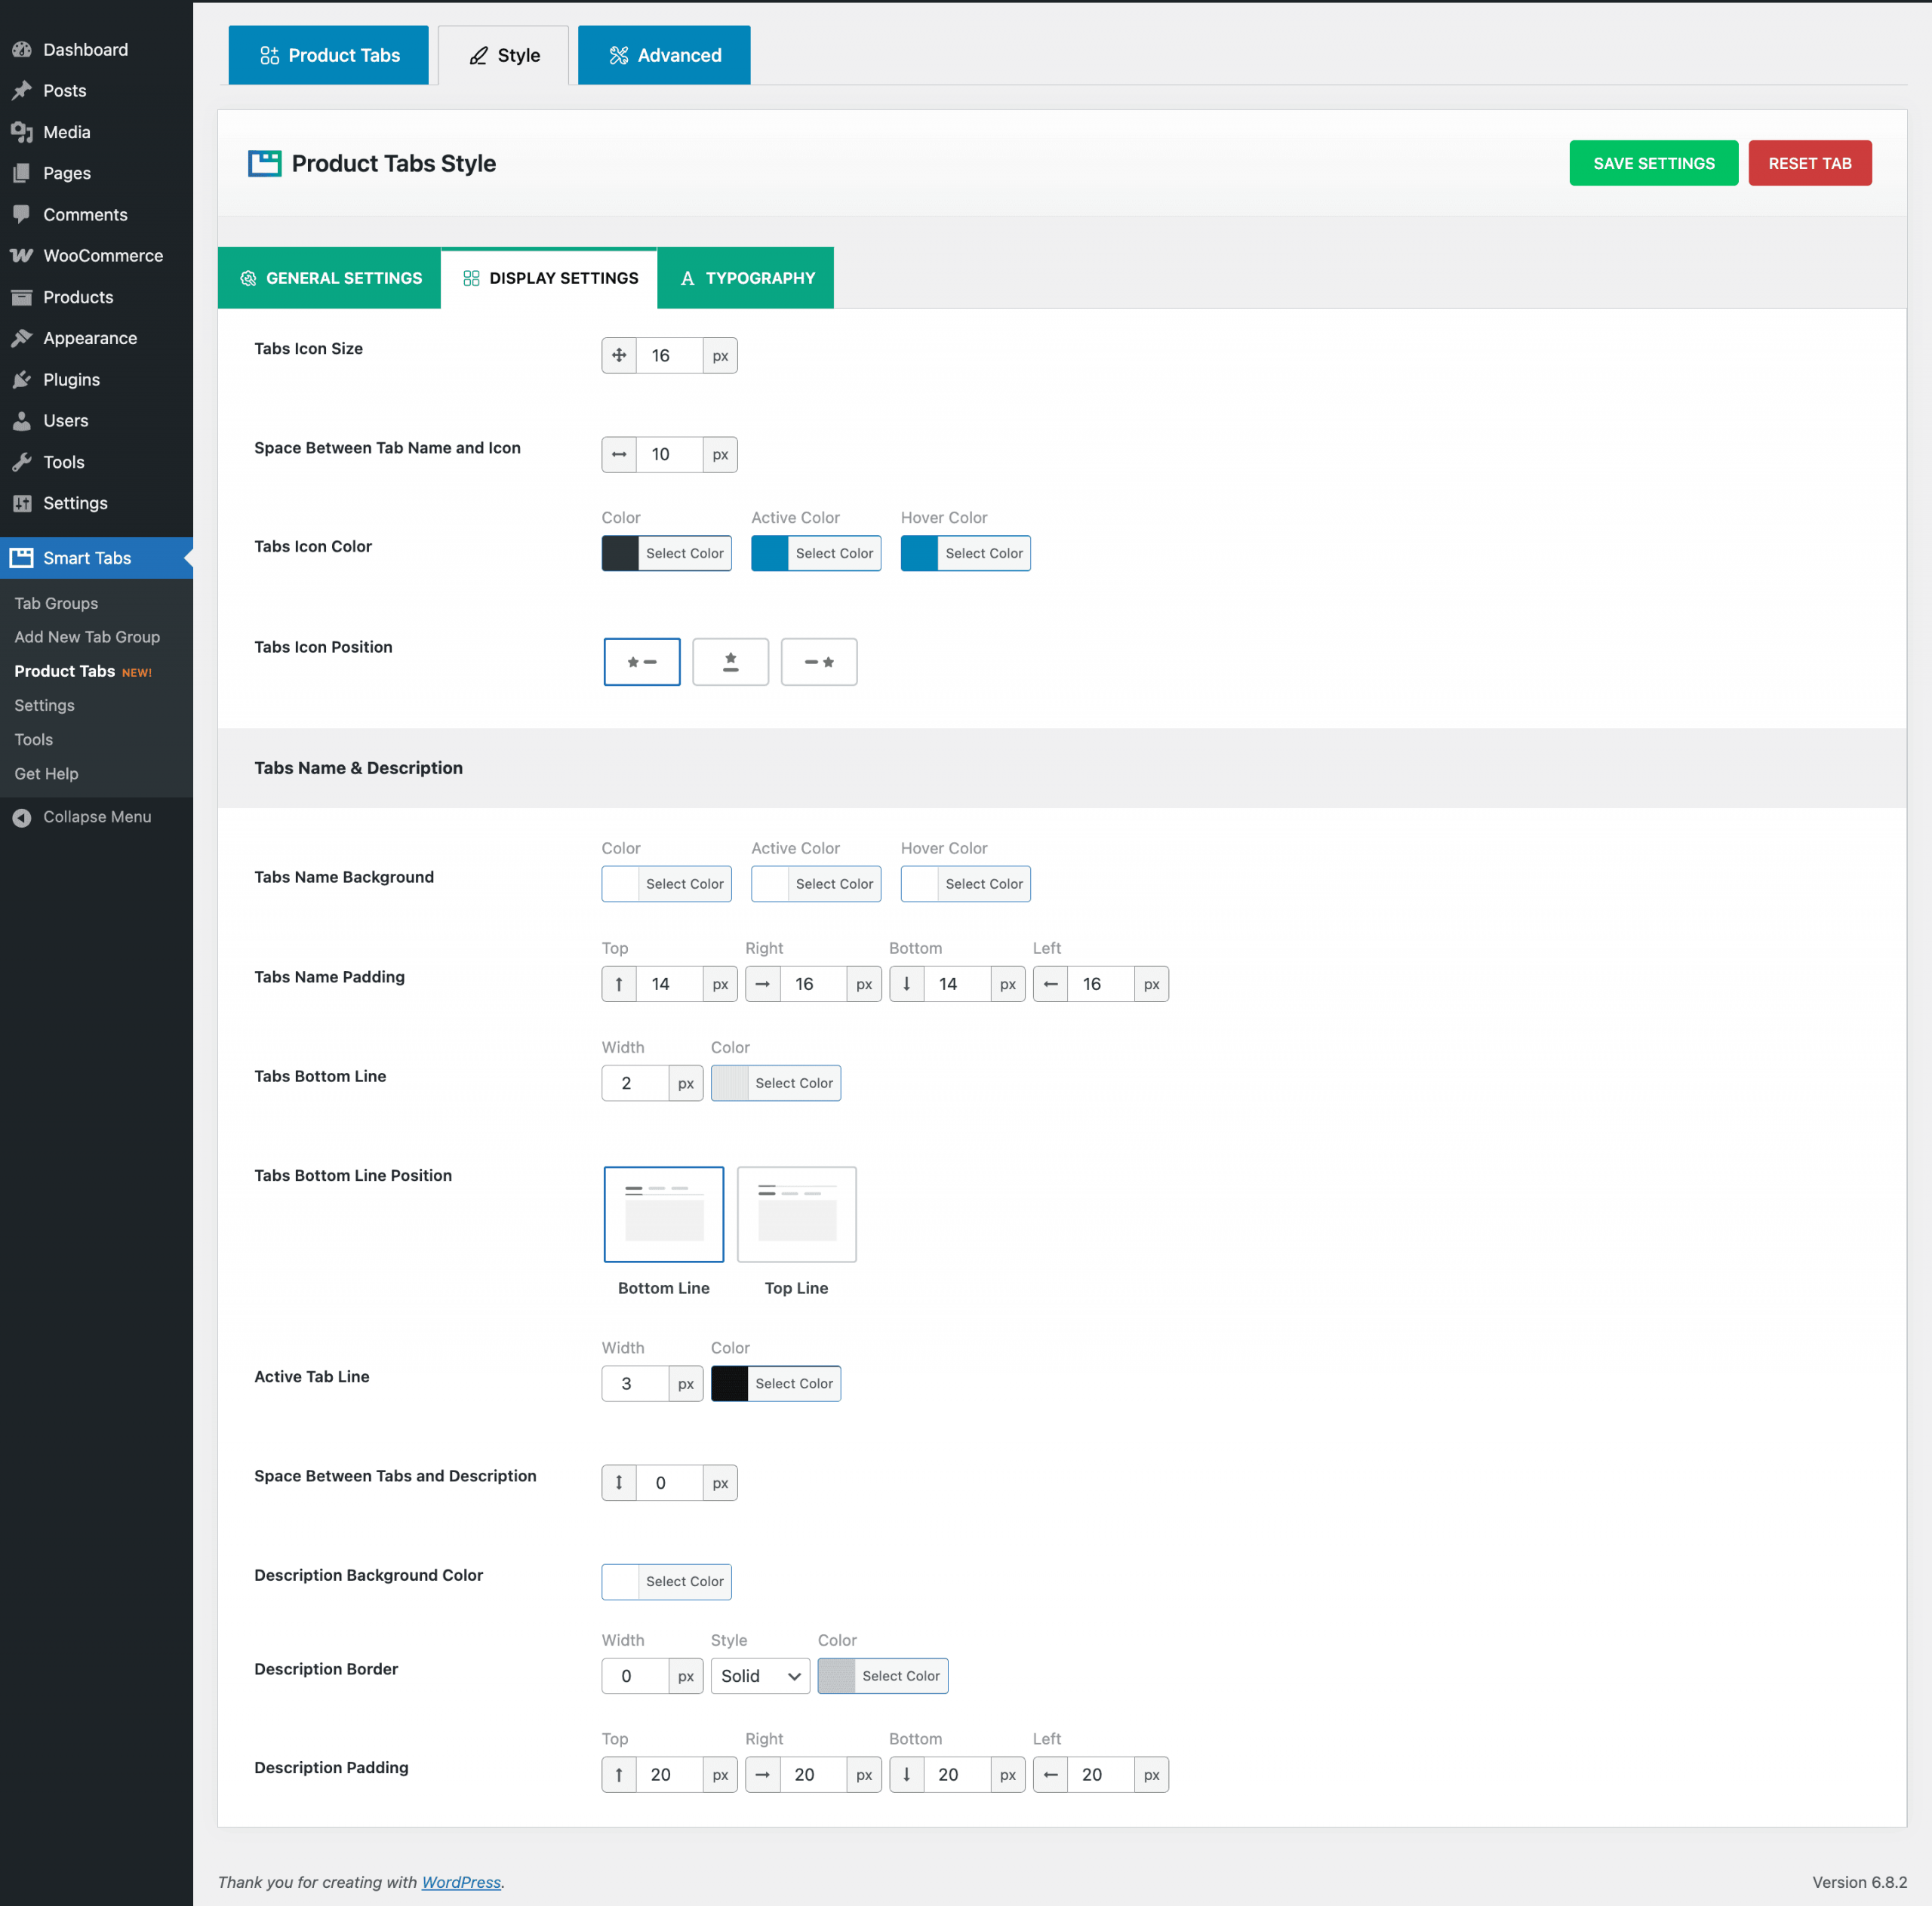This screenshot has width=1932, height=1906.
Task: Select icon-top tabs icon position
Action: (731, 662)
